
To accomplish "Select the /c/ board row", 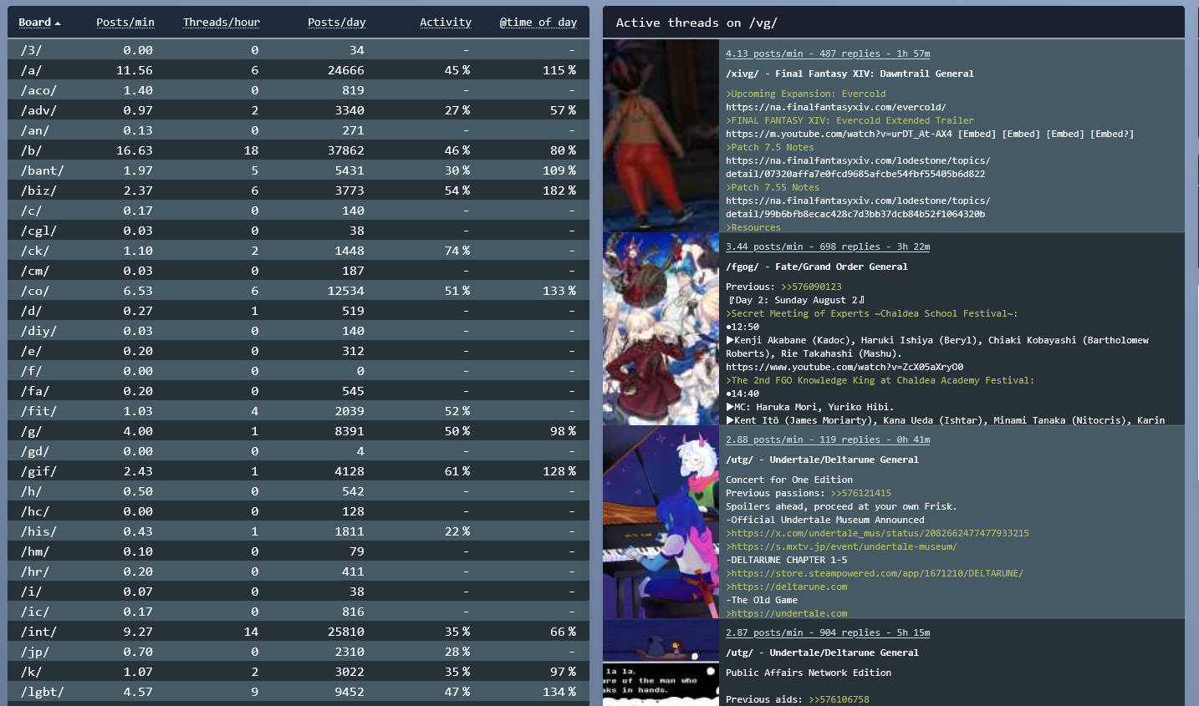I will pyautogui.click(x=298, y=211).
